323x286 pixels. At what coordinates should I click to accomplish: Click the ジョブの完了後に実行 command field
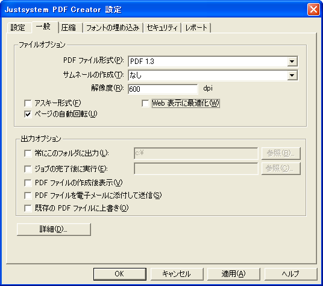tap(196, 168)
